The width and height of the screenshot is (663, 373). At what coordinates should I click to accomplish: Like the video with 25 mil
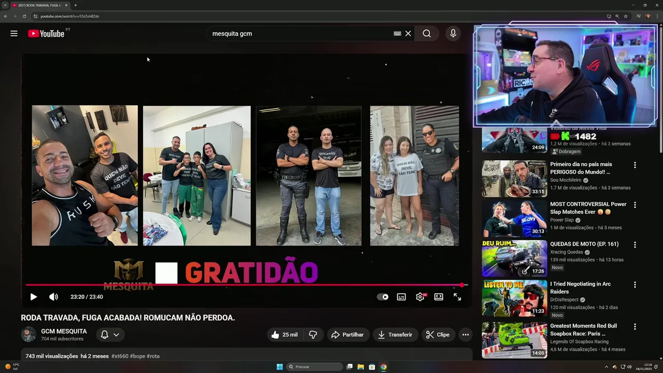pyautogui.click(x=284, y=335)
